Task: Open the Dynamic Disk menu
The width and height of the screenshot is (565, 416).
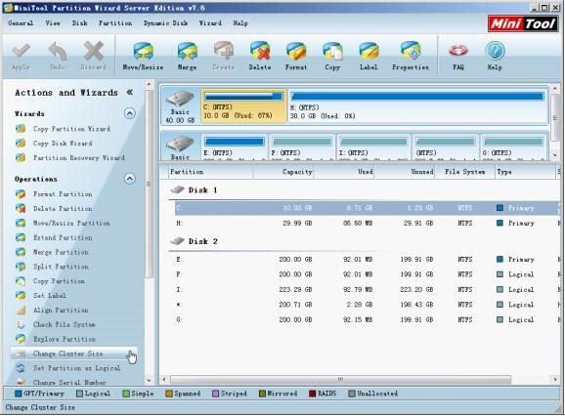Action: [165, 23]
